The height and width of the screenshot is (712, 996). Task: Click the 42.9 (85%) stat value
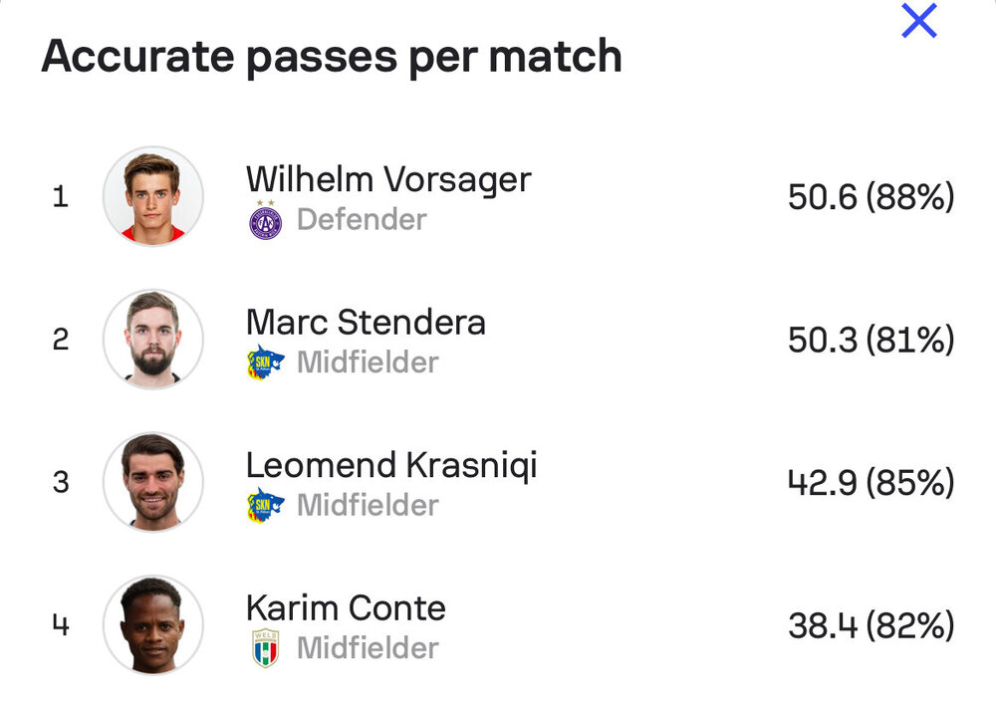871,482
